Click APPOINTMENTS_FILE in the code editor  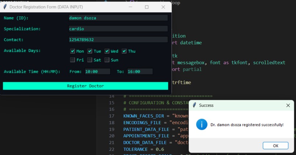coord(146,136)
